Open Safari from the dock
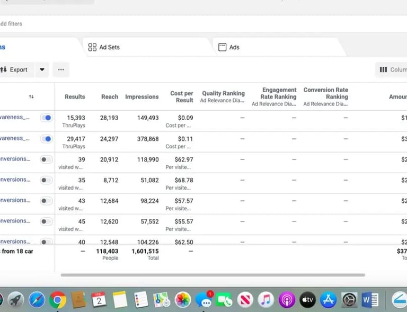 (x=37, y=300)
